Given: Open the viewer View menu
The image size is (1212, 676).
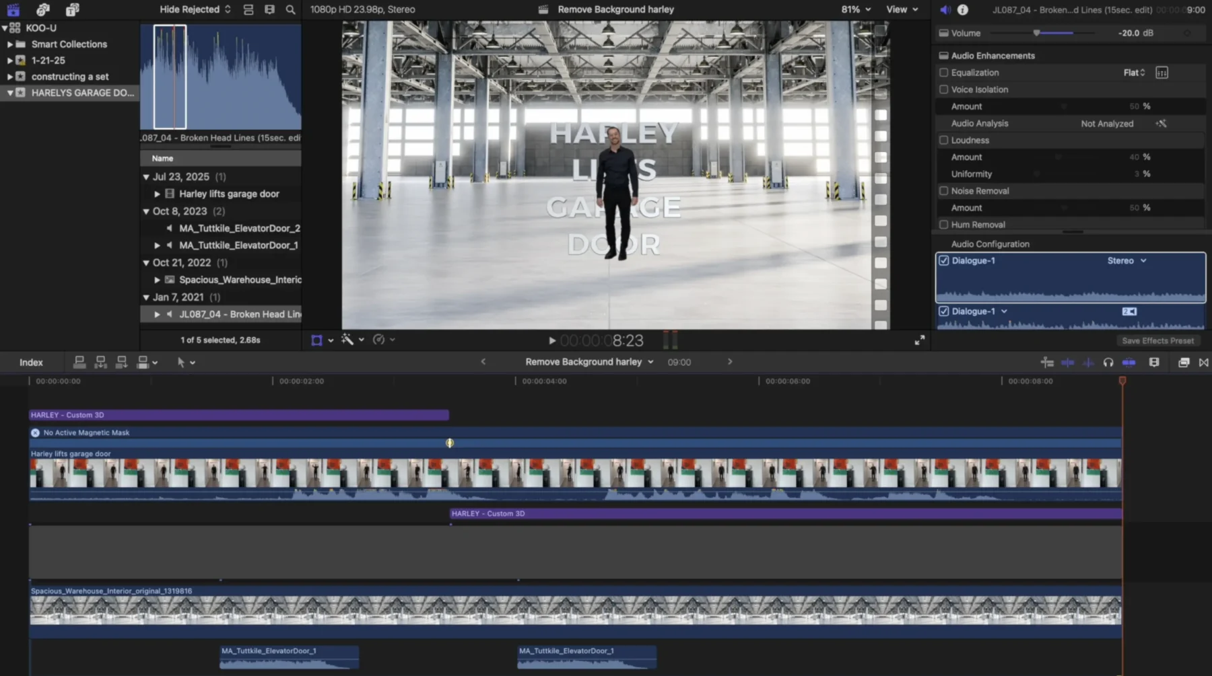Looking at the screenshot, I should coord(902,9).
